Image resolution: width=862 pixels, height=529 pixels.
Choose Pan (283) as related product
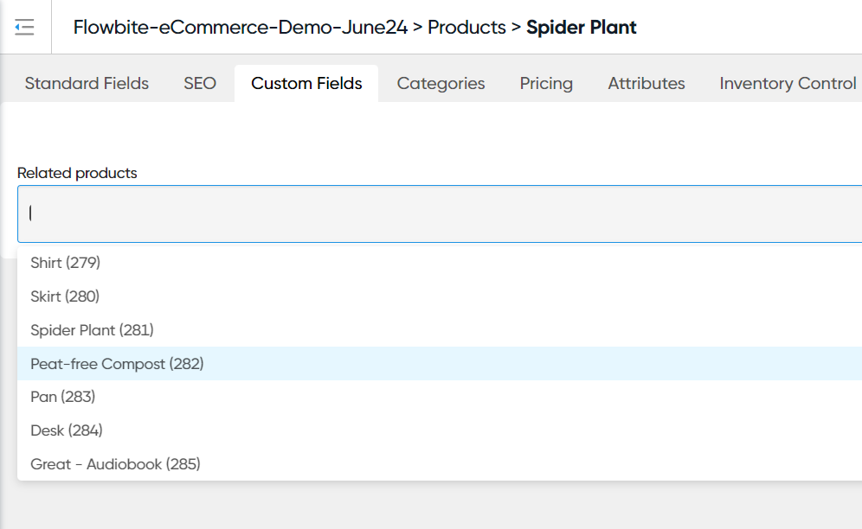pos(62,397)
